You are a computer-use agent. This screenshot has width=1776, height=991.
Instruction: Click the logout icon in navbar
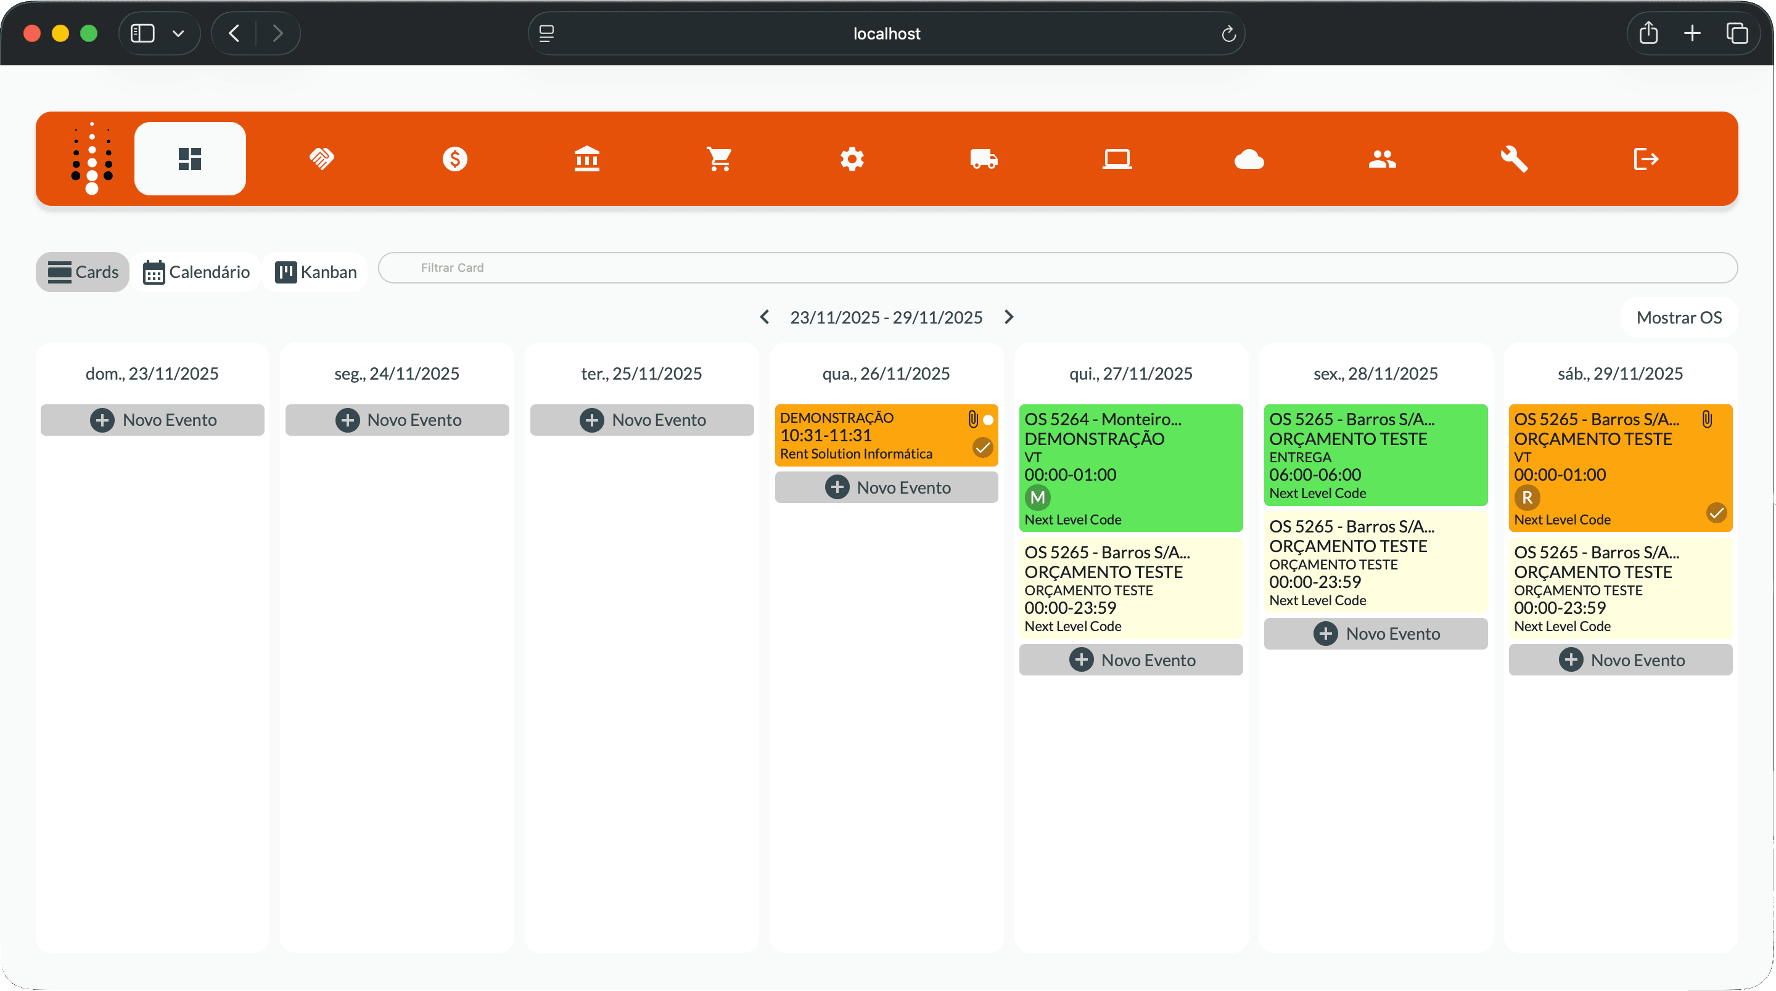click(1646, 159)
